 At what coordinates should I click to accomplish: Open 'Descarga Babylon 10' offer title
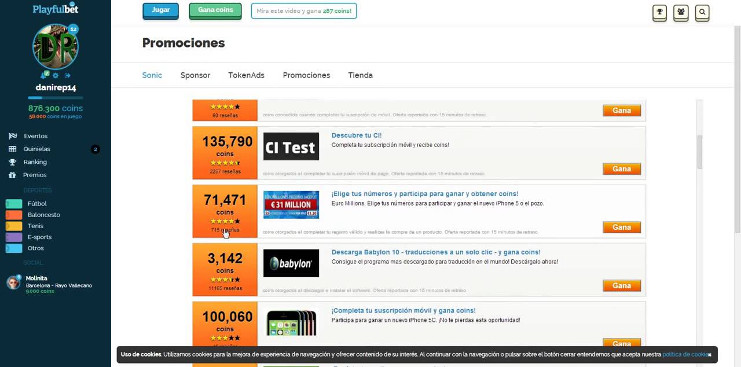click(436, 252)
